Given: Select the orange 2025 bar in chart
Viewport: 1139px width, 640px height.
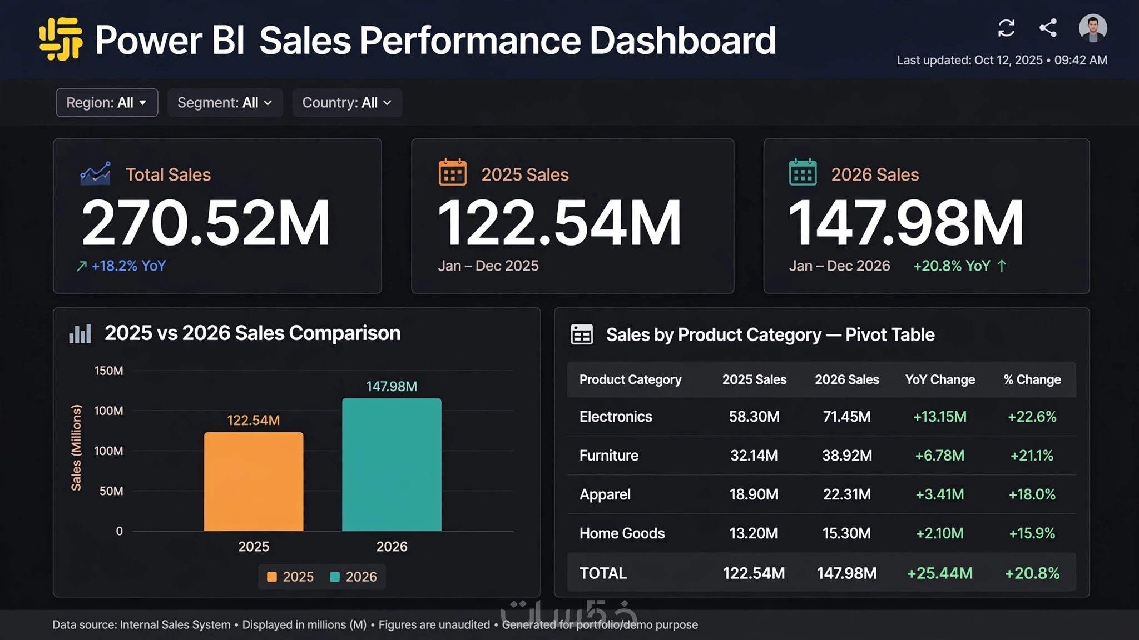Looking at the screenshot, I should click(x=254, y=481).
